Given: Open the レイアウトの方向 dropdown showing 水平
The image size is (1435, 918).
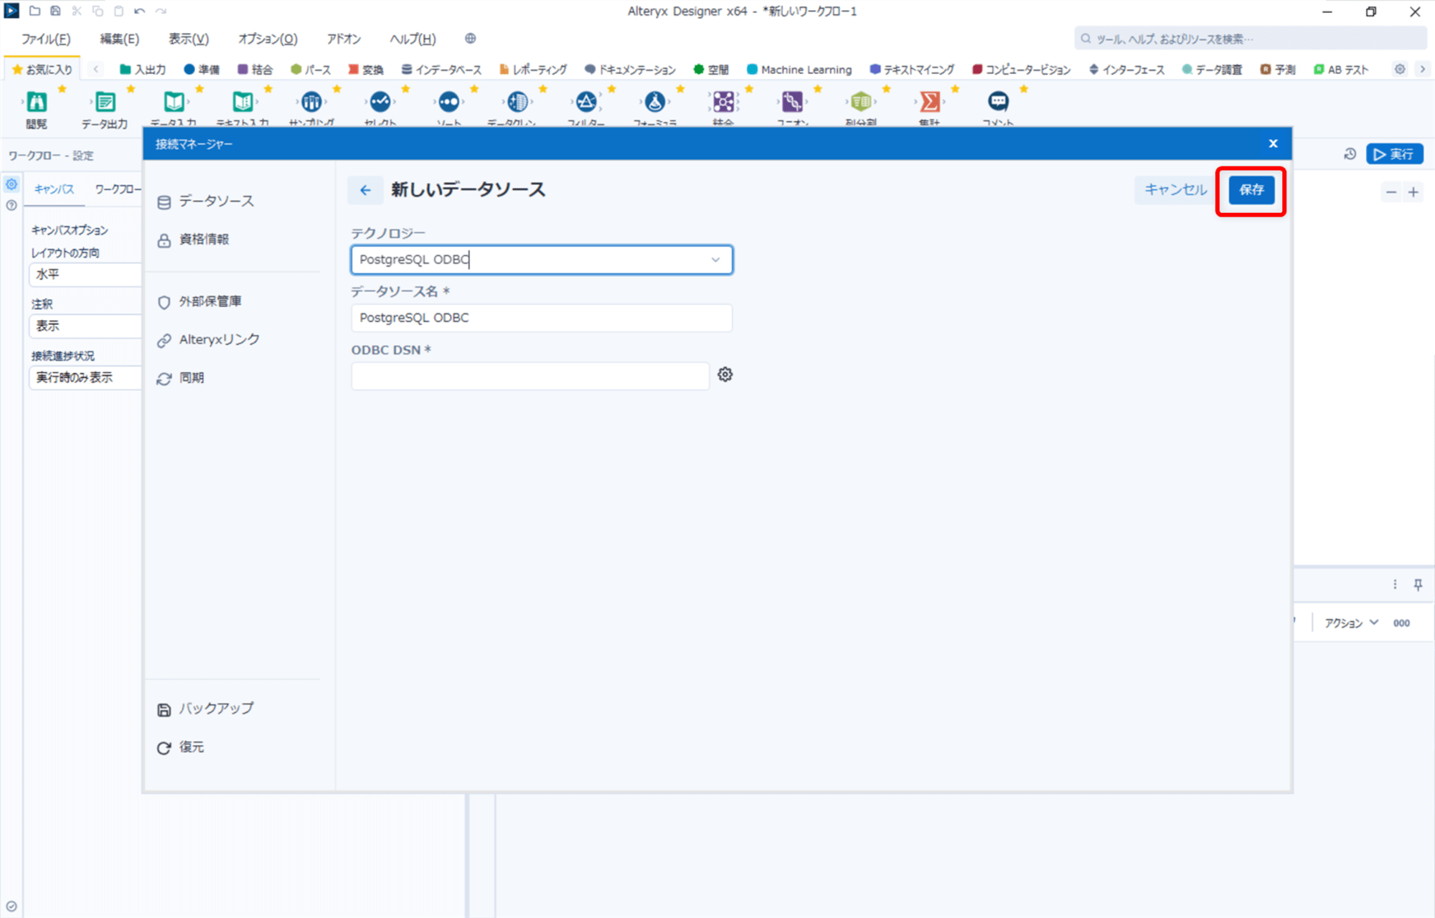Looking at the screenshot, I should [85, 275].
